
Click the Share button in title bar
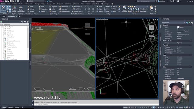49,1
